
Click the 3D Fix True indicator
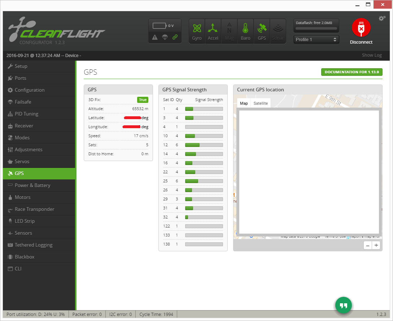(143, 100)
